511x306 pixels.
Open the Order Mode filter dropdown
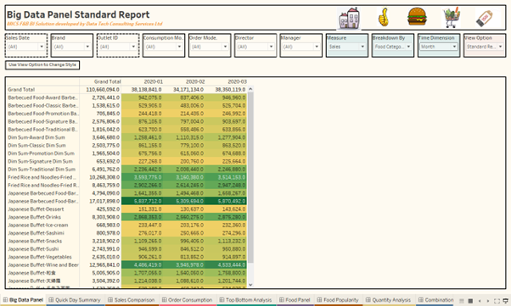tap(210, 47)
